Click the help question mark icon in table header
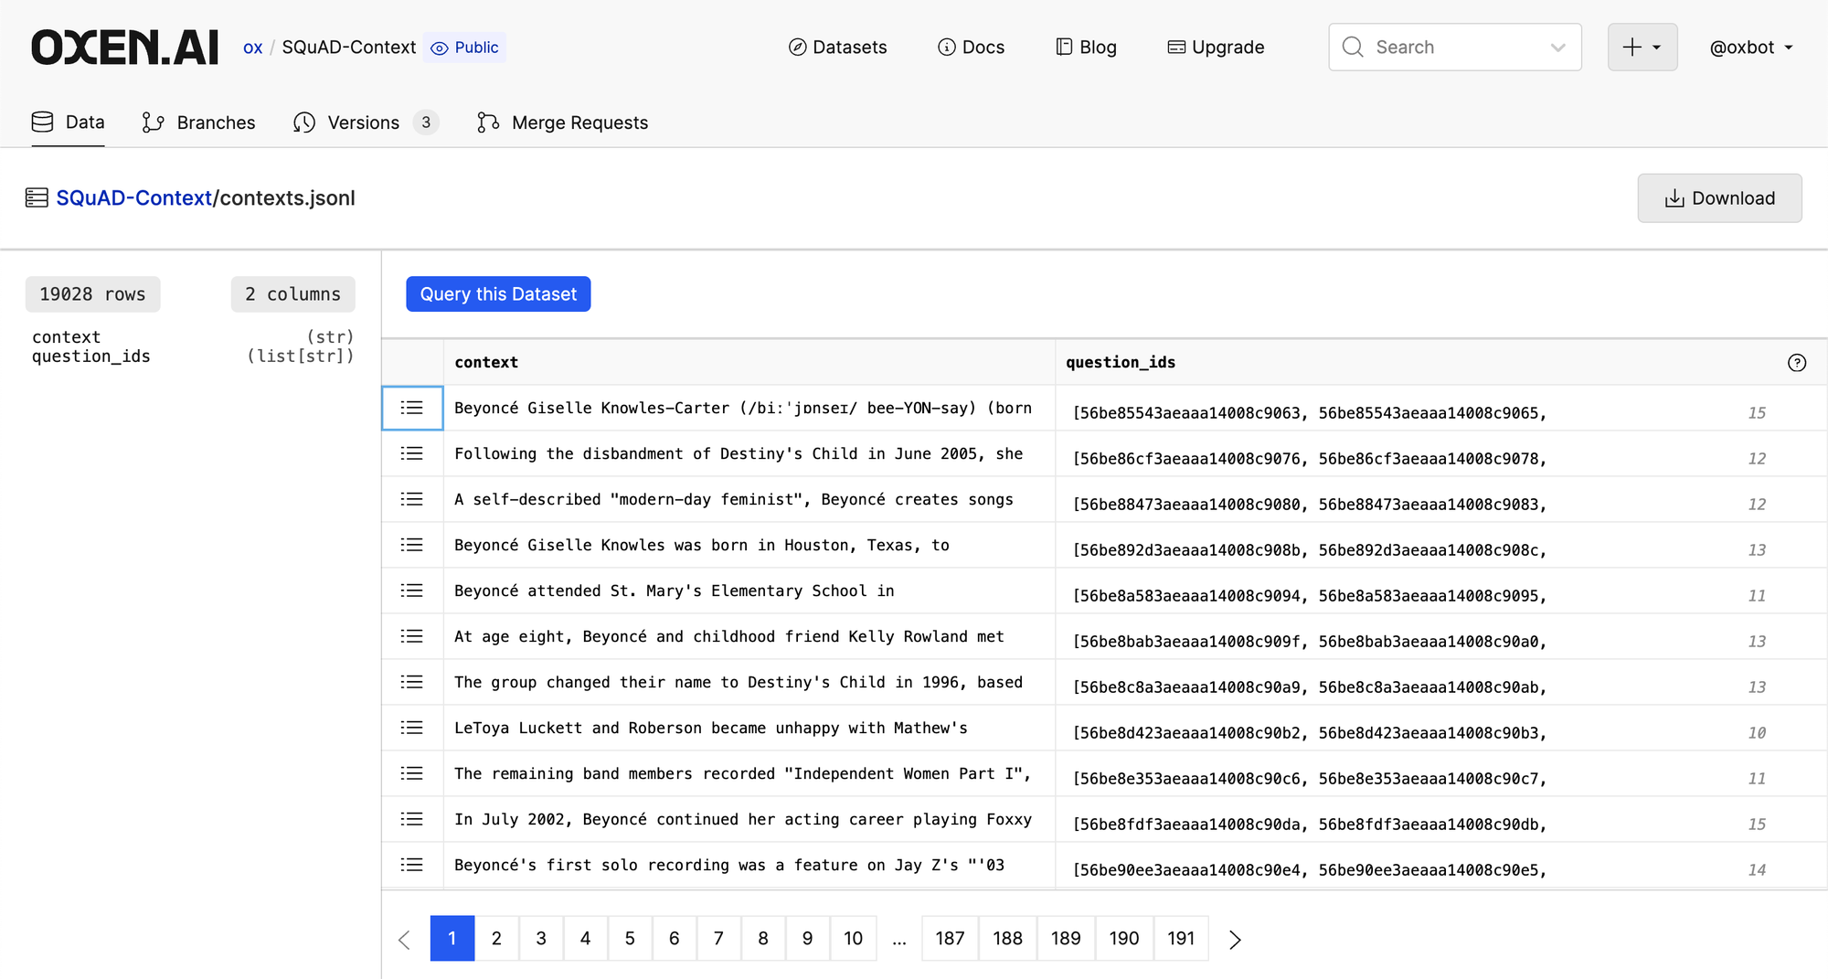The width and height of the screenshot is (1828, 979). (1797, 363)
